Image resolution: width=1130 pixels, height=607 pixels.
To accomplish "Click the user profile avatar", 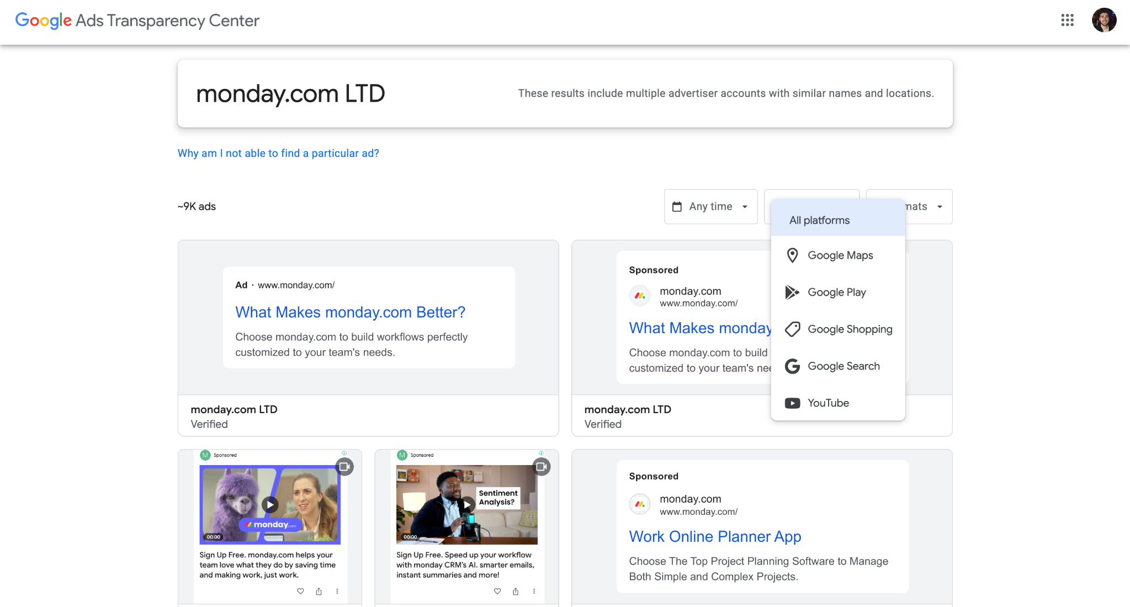I will (x=1105, y=20).
